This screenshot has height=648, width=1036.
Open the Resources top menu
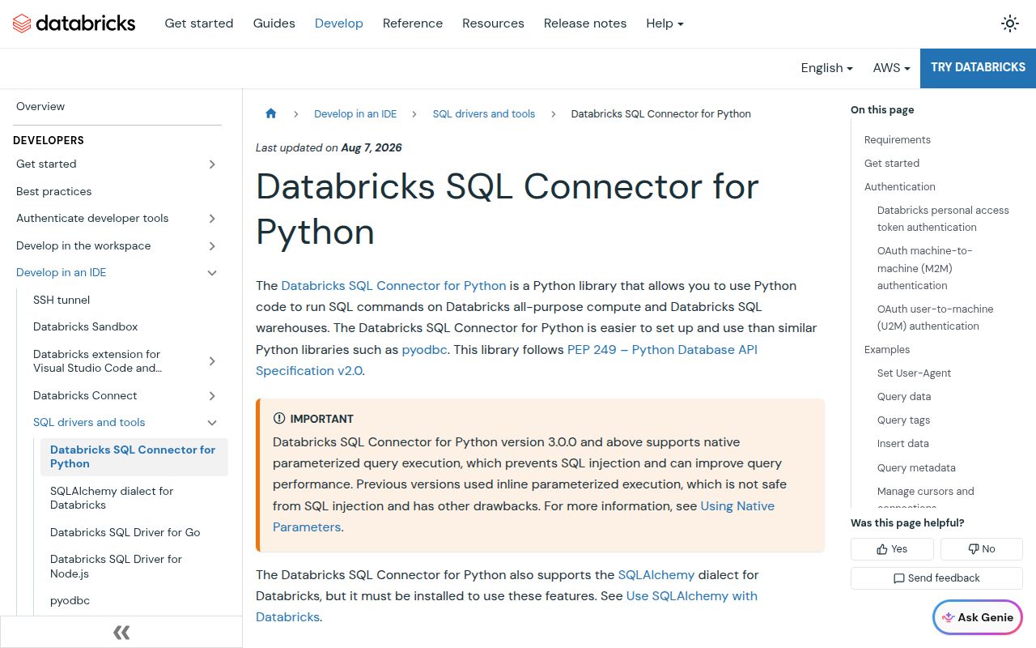pyautogui.click(x=493, y=23)
